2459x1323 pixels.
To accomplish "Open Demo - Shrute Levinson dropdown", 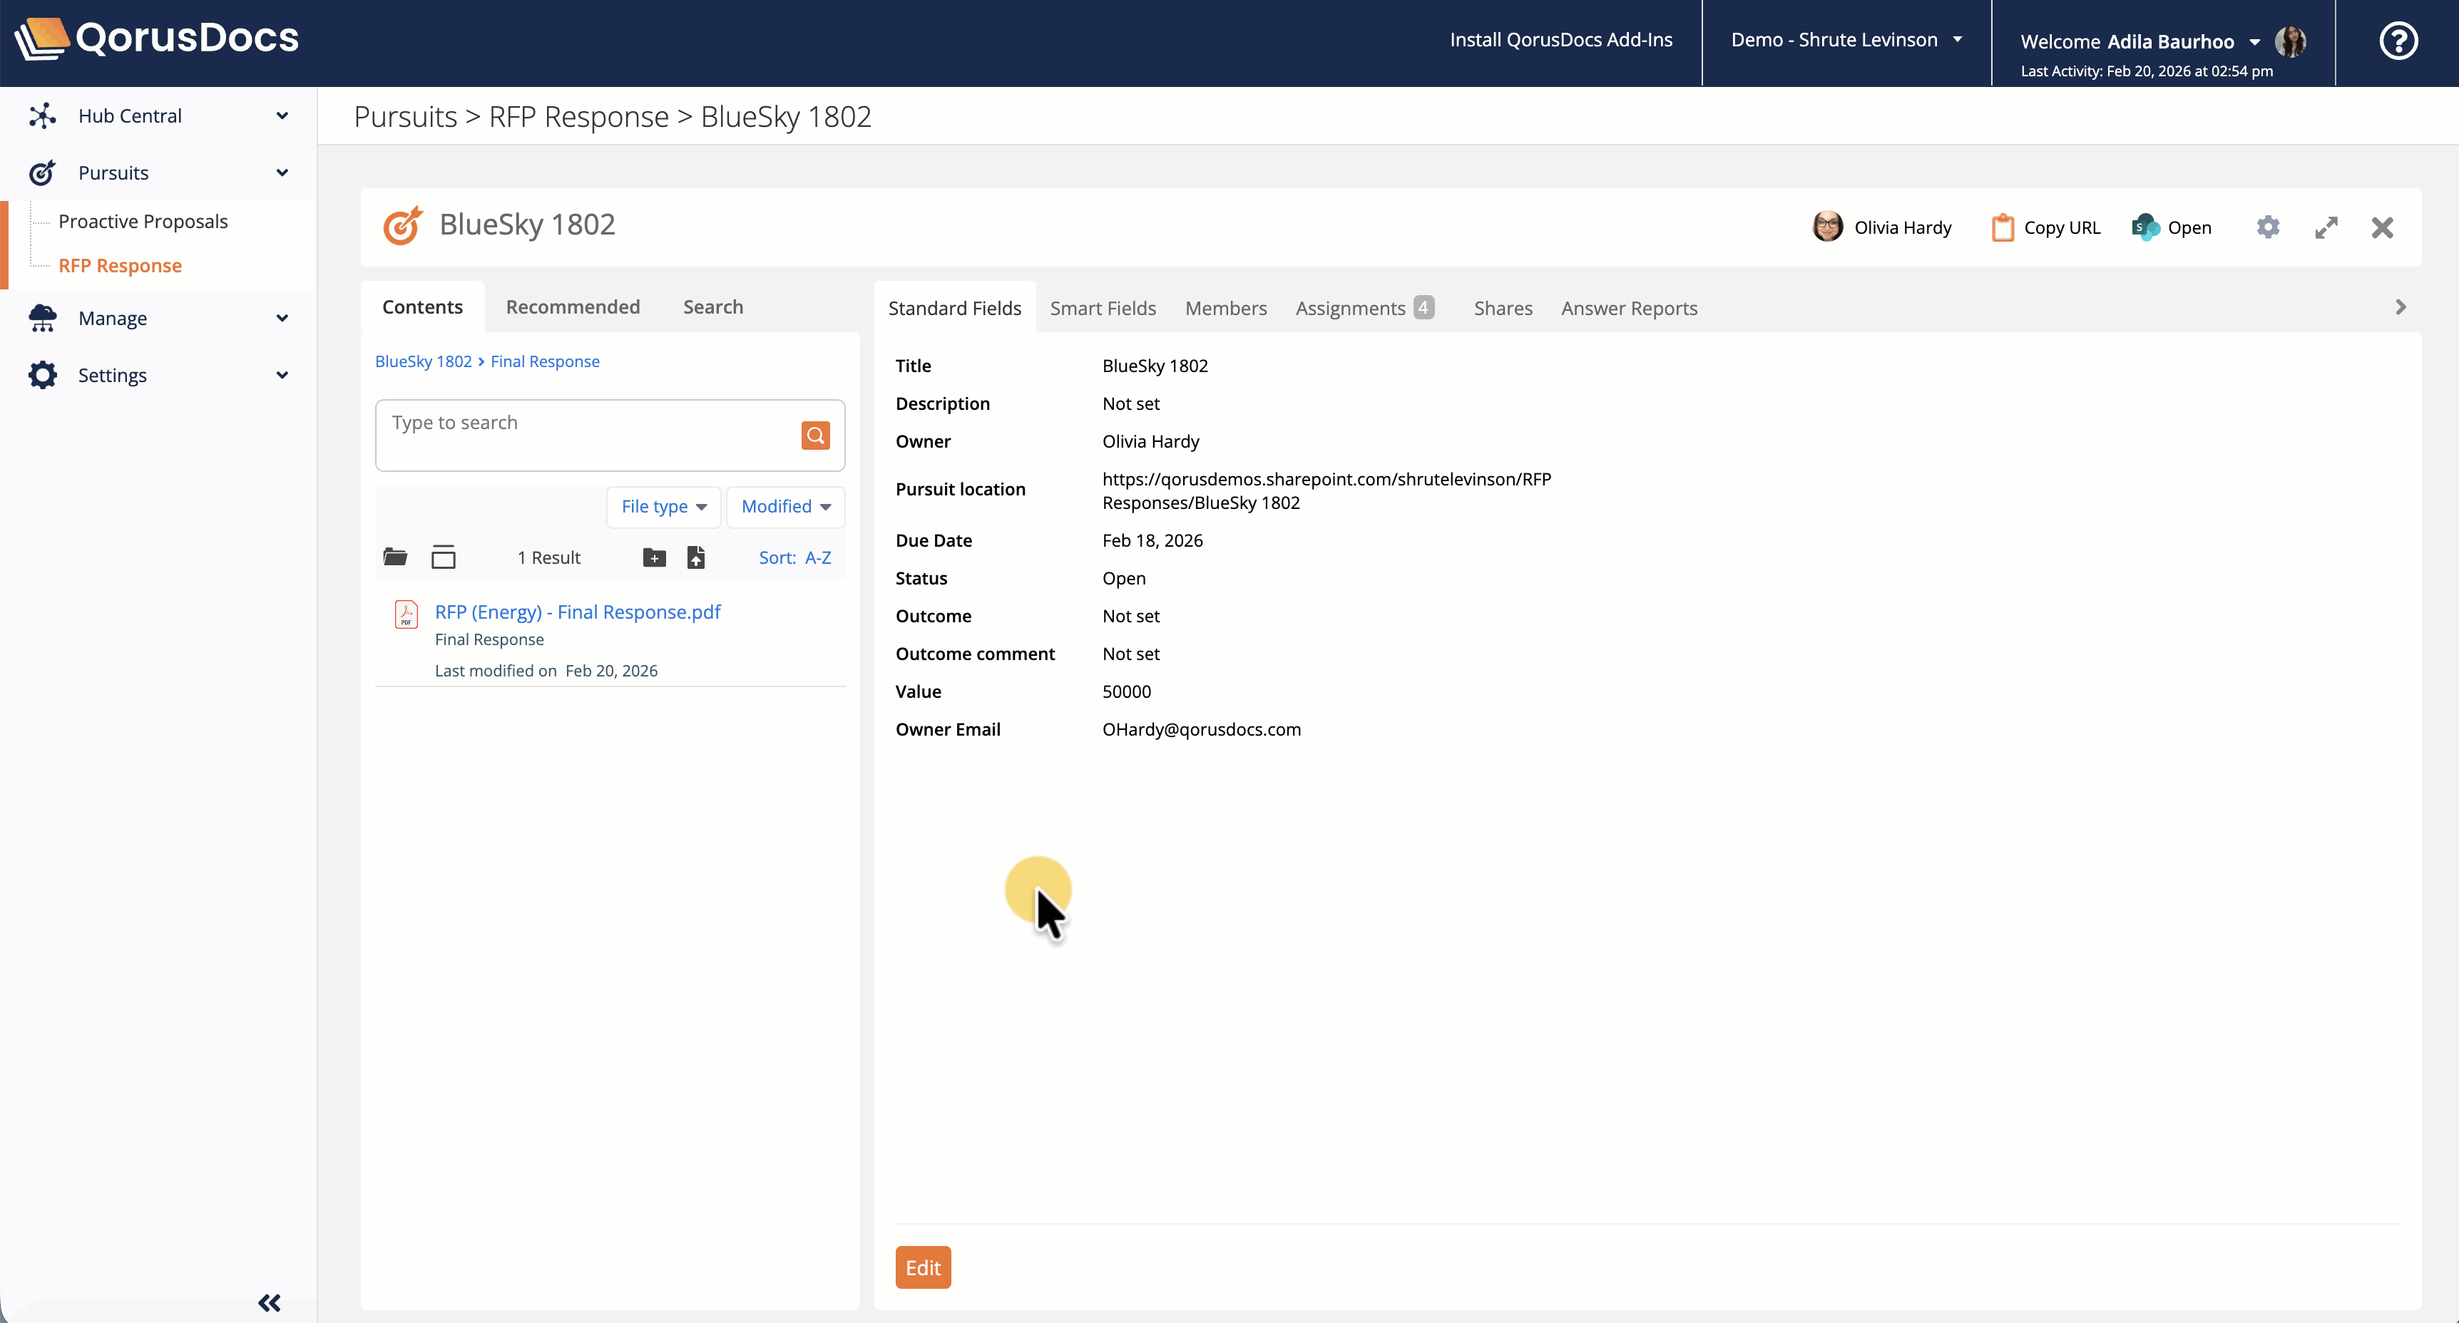I will tap(1846, 40).
